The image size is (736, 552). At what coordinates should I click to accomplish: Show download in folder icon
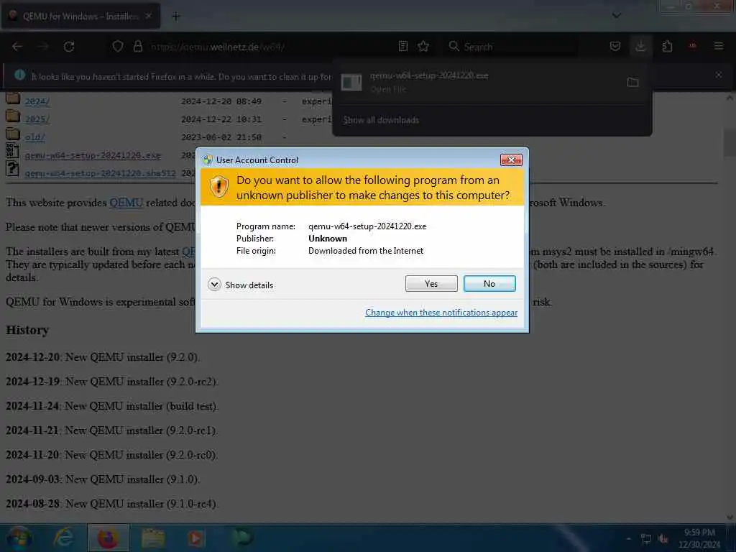[632, 83]
